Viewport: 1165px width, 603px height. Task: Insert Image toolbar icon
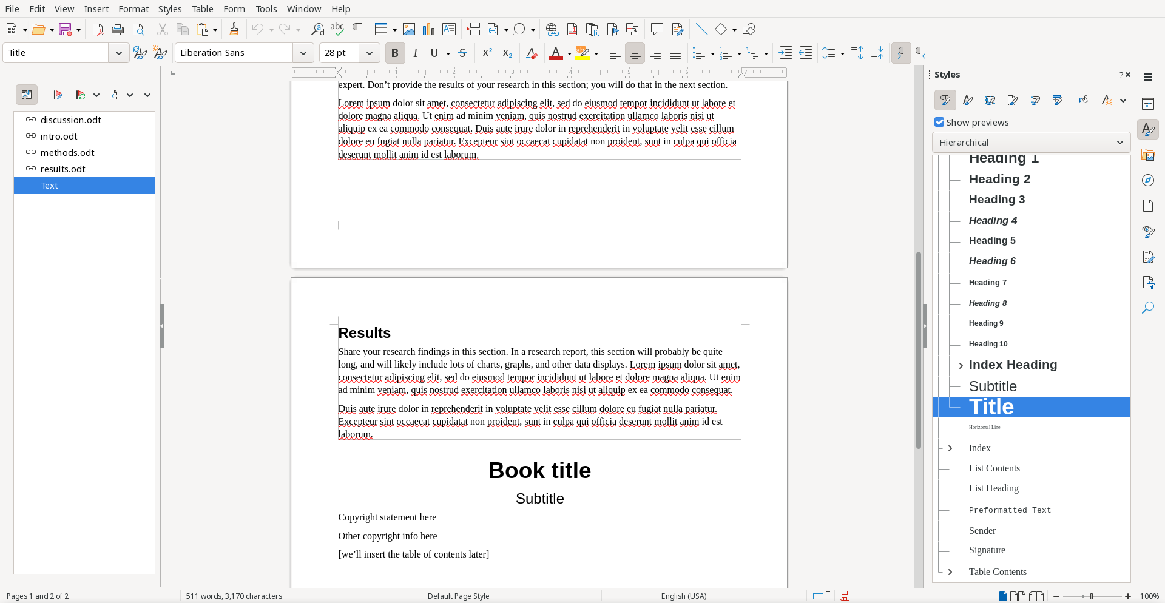tap(409, 29)
